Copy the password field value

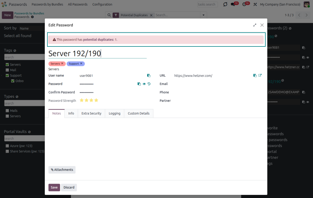(139, 84)
